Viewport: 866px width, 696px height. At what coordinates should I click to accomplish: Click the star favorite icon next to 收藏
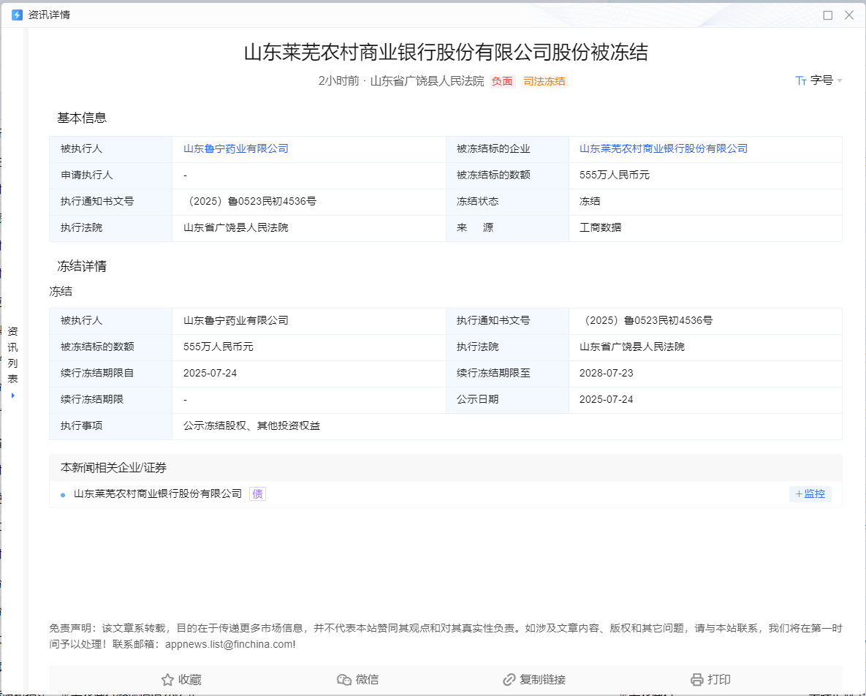pyautogui.click(x=167, y=679)
